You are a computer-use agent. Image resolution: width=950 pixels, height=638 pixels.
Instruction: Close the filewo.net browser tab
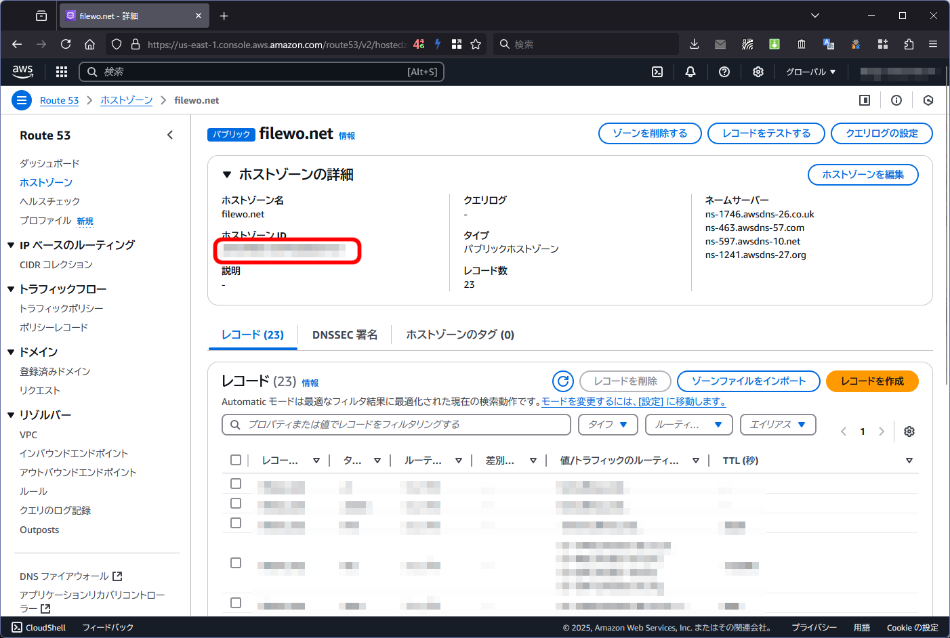tap(199, 16)
